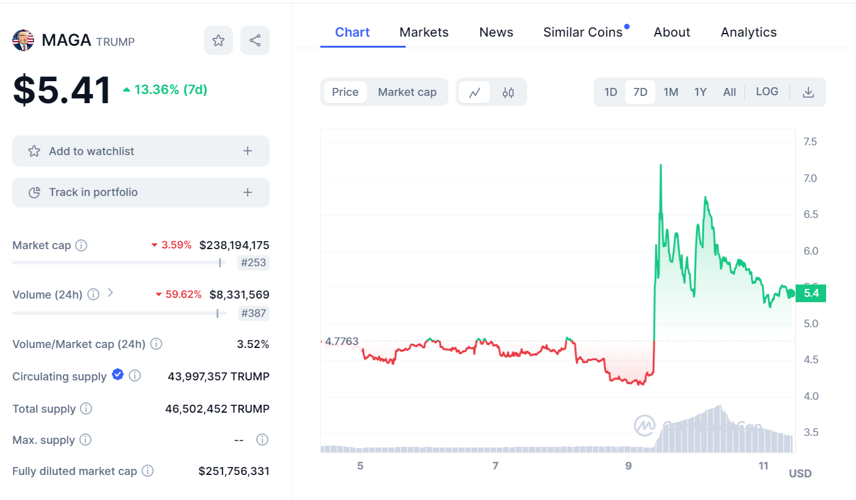This screenshot has height=500, width=856.
Task: Expand Add to watchlist plus sign
Action: pos(248,151)
